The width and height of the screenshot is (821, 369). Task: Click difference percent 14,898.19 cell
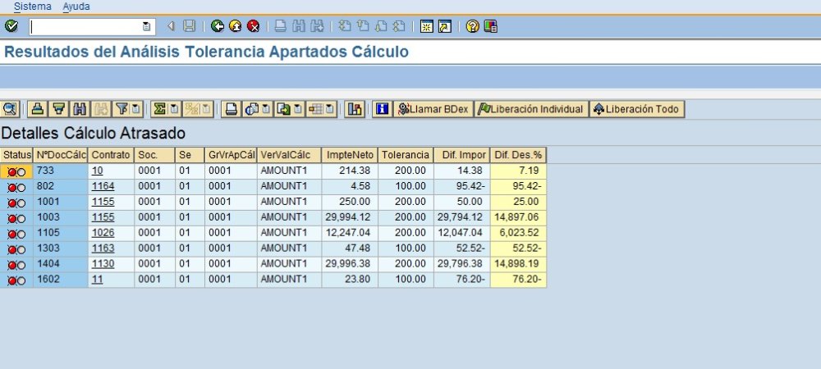pos(518,264)
